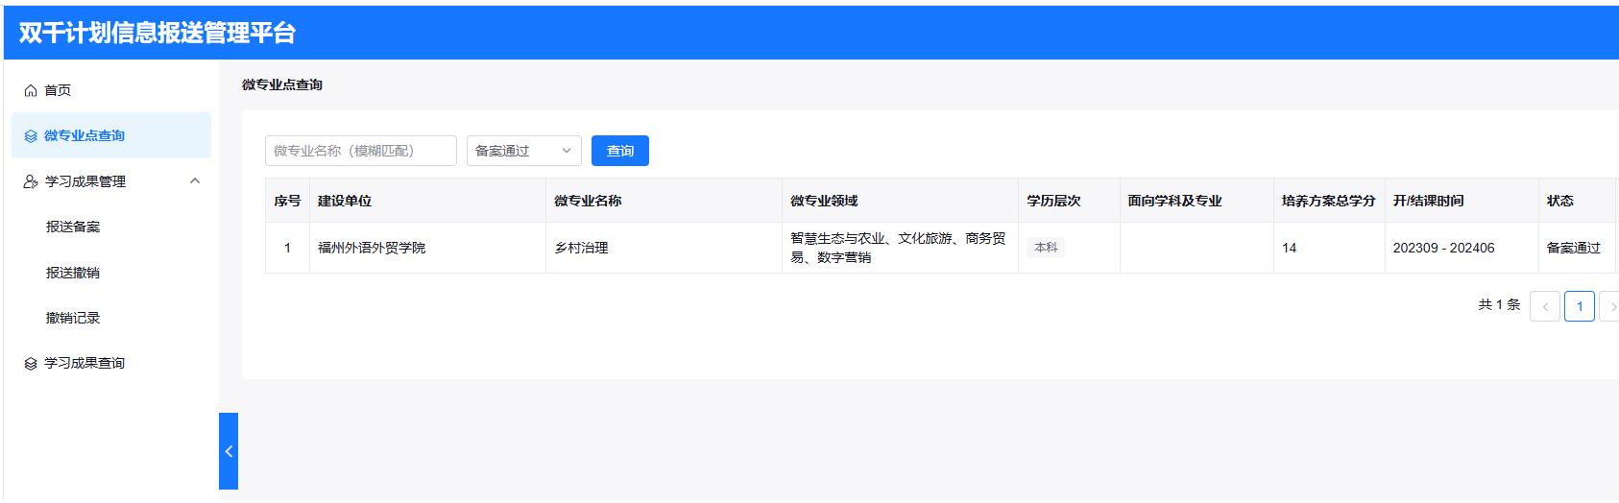Click the layers icon next to 微专业点查询
This screenshot has width=1619, height=503.
31,136
